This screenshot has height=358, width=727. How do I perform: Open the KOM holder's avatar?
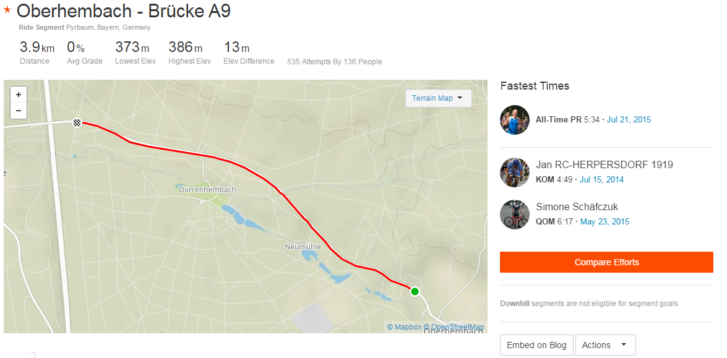(515, 173)
